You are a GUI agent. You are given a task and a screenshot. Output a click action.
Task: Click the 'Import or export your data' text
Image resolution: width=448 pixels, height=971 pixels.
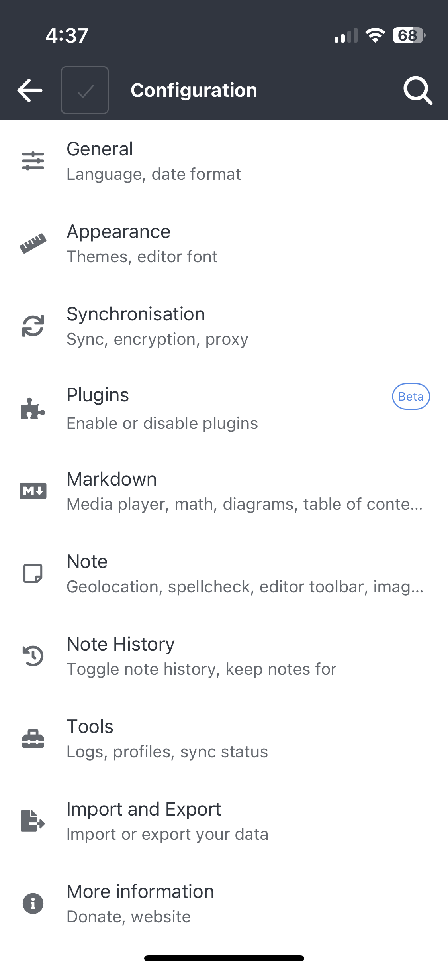[167, 834]
